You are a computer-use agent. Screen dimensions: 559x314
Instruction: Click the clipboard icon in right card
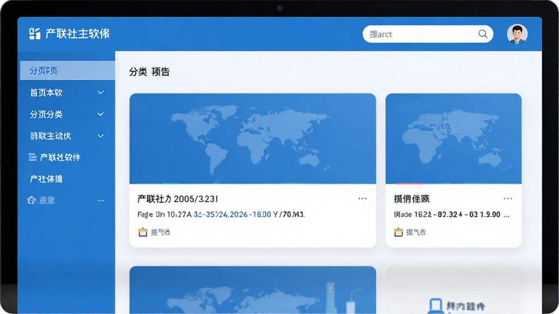pyautogui.click(x=399, y=232)
